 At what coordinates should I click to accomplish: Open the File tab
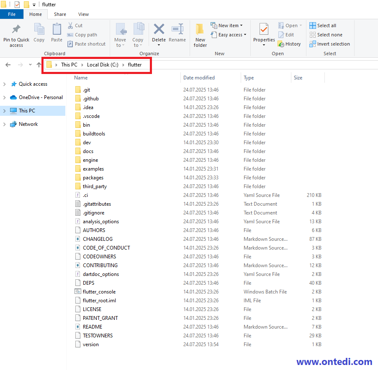[x=12, y=14]
